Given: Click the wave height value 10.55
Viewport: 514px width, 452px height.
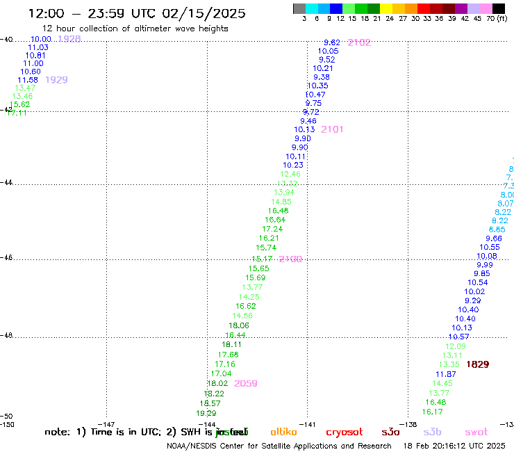Looking at the screenshot, I should click(x=490, y=247).
